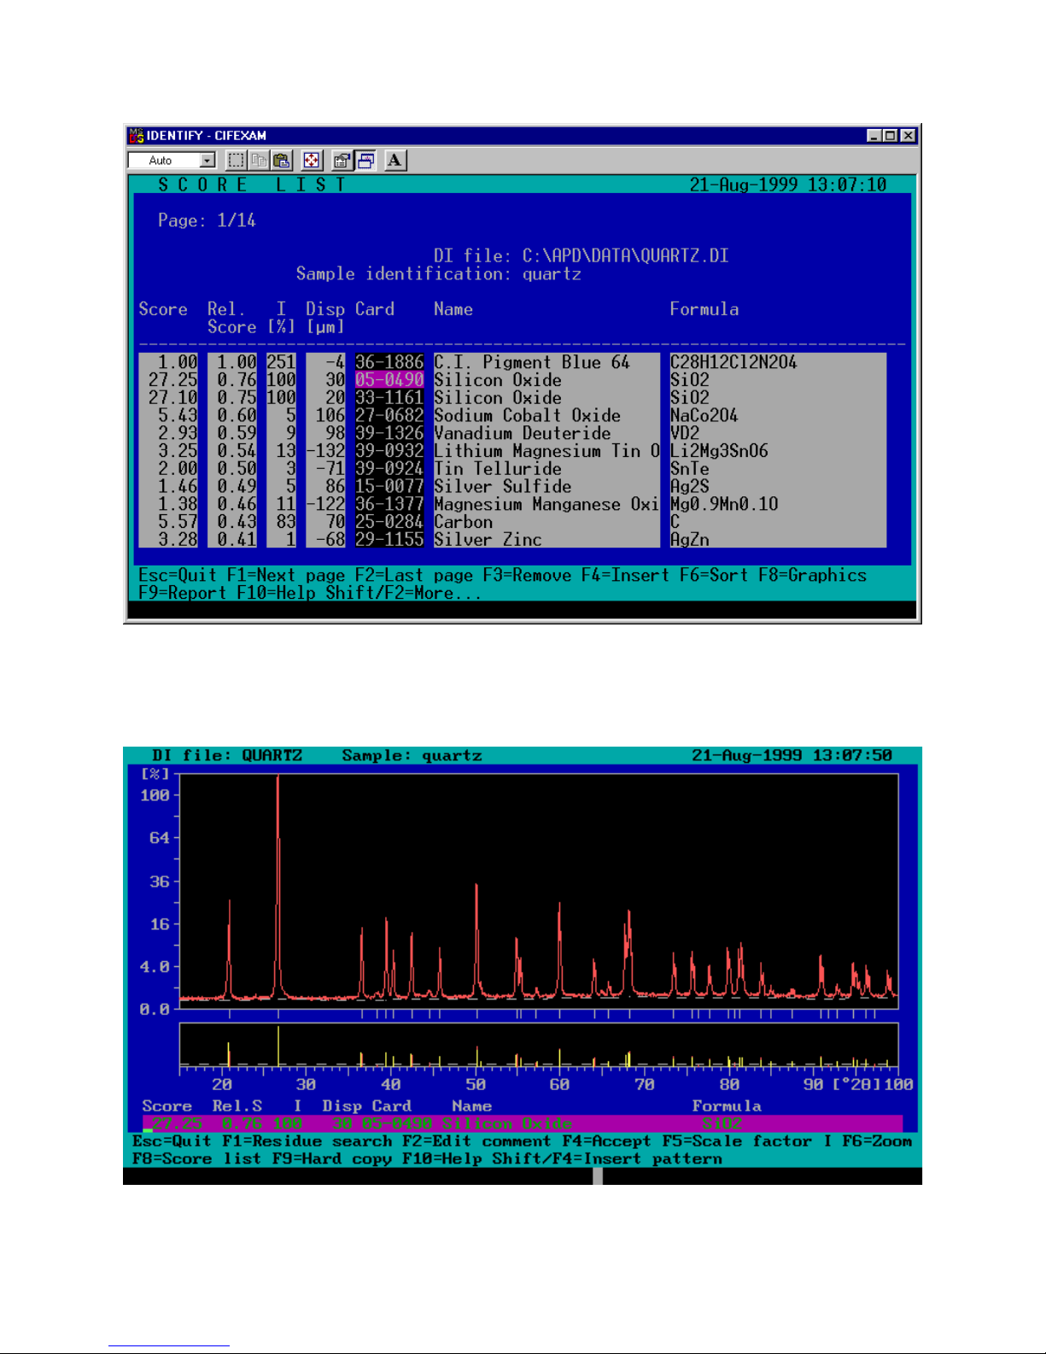
Task: Click the name Vanadium Deuteride
Action: tap(523, 433)
